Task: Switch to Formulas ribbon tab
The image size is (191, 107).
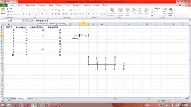Action: pyautogui.click(x=42, y=5)
